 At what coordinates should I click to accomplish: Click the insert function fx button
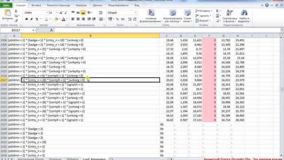coord(51,30)
